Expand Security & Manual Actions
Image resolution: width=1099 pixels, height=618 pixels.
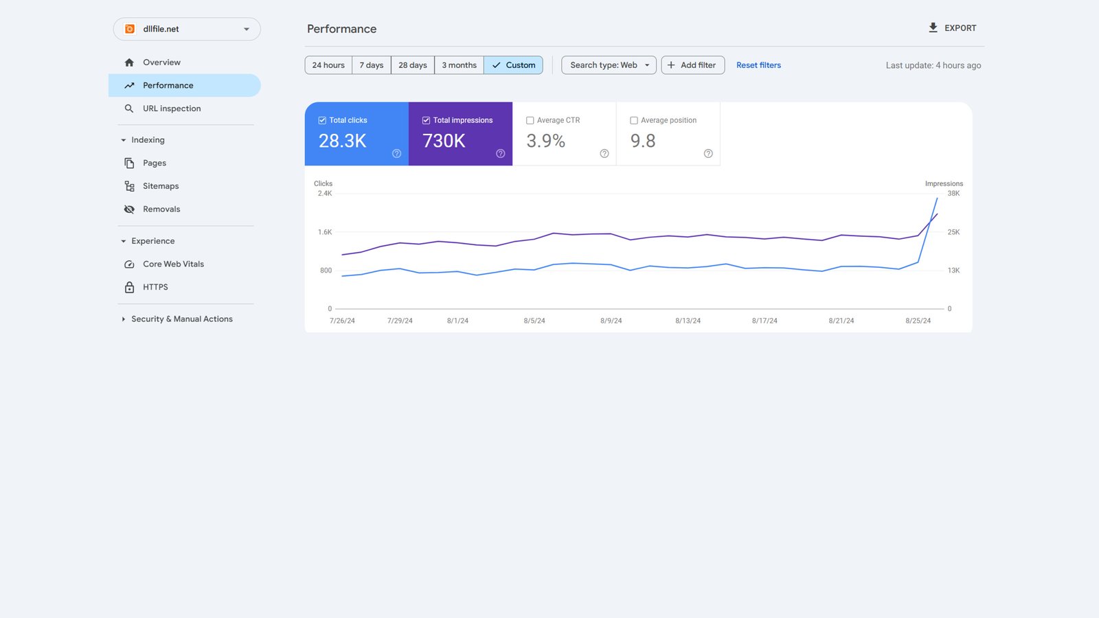pos(122,319)
